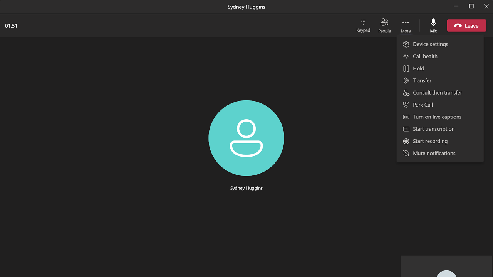
Task: Select Park Call menu text
Action: pyautogui.click(x=423, y=105)
